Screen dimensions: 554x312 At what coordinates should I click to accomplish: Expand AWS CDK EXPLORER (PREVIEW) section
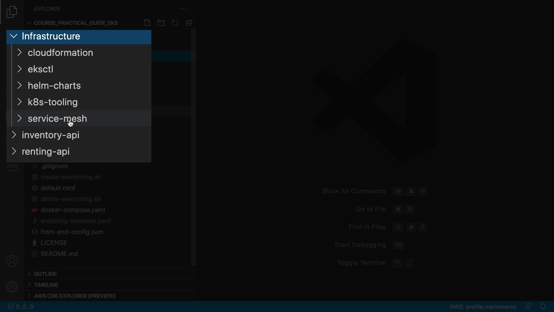point(74,296)
